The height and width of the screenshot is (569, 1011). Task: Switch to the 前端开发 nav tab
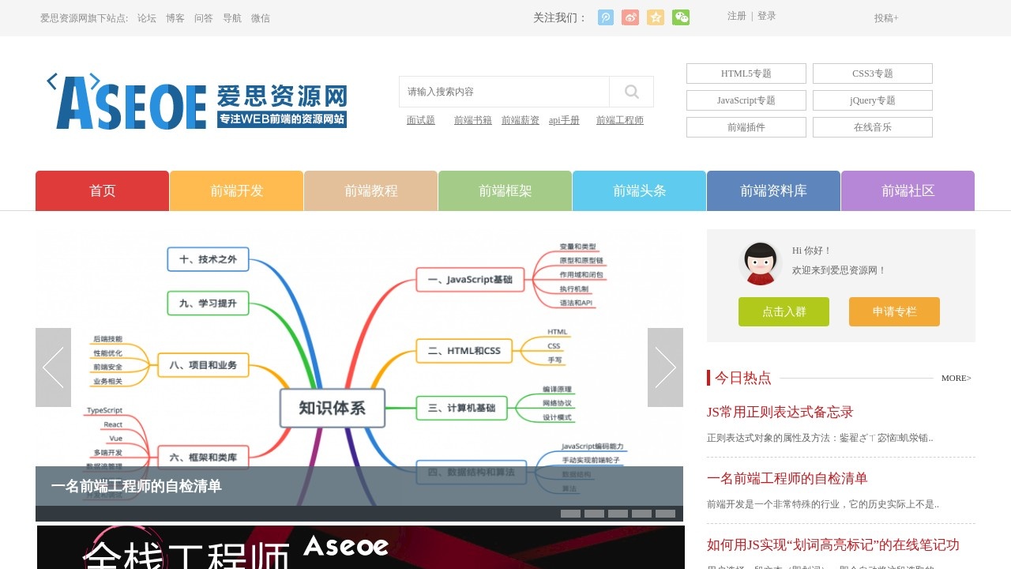click(x=235, y=190)
